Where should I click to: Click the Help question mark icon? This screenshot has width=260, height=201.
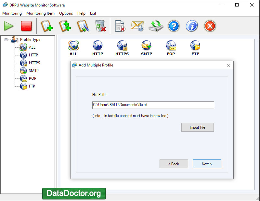tap(174, 27)
